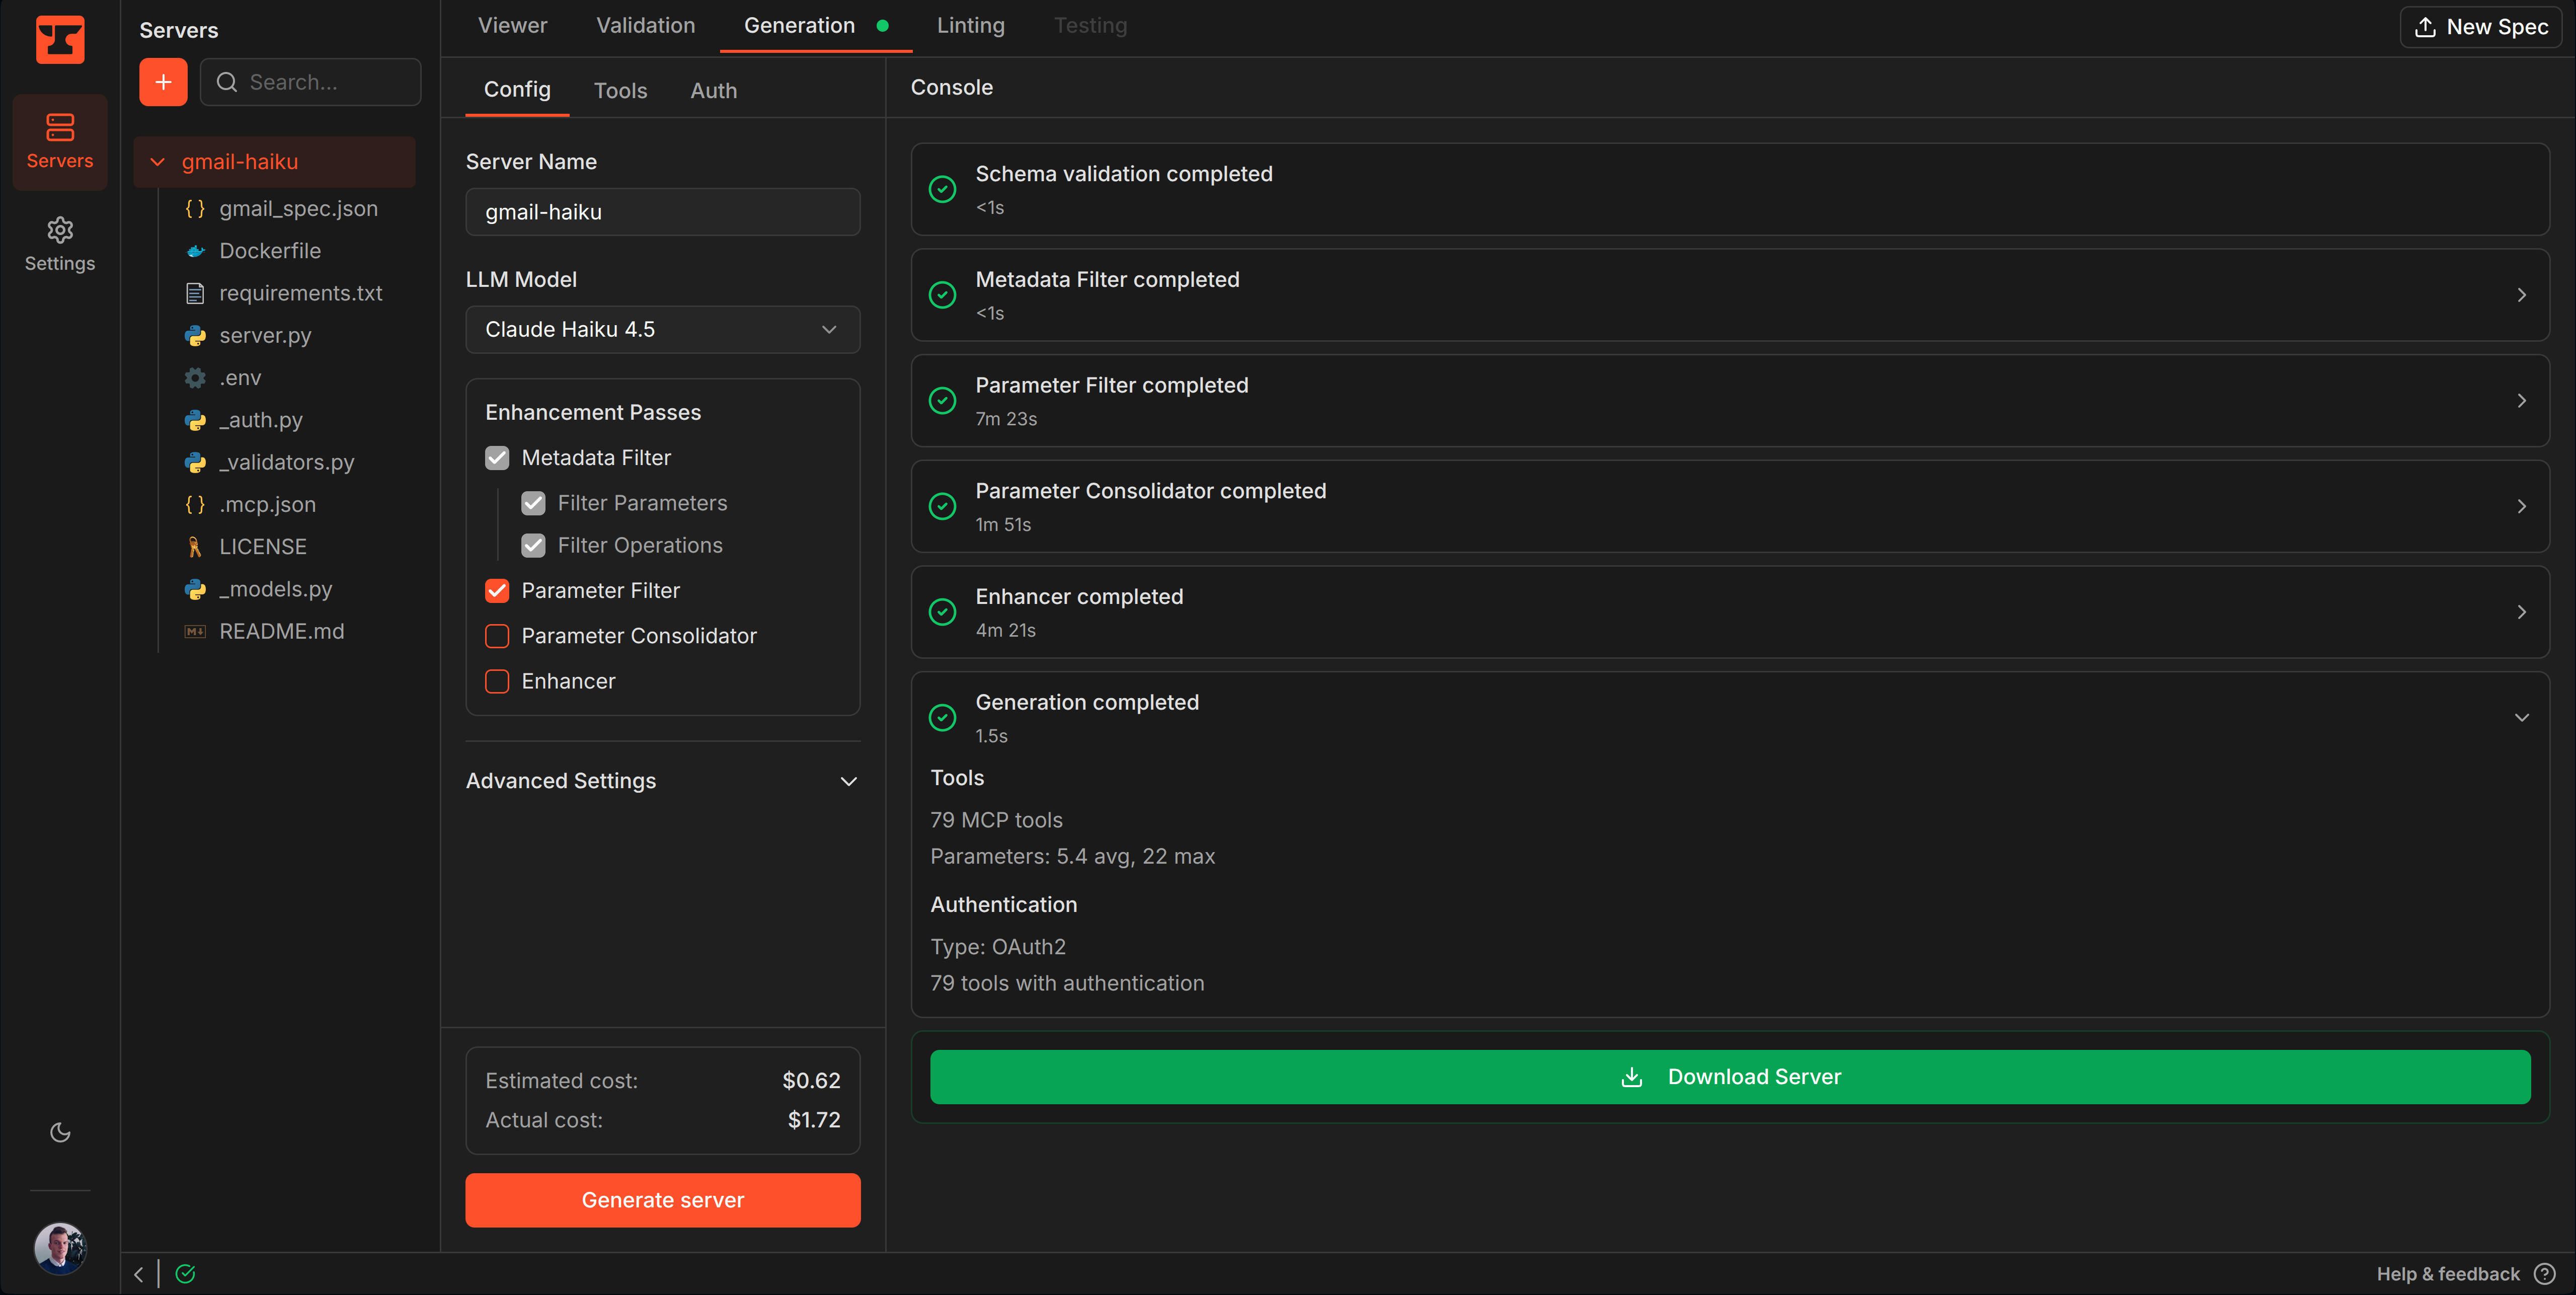
Task: Click the Schema validation completed check icon
Action: [x=942, y=189]
